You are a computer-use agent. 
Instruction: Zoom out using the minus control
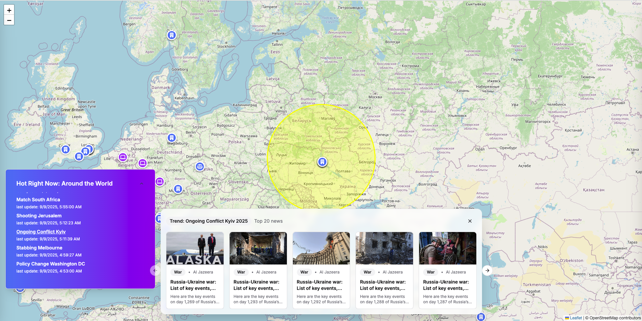click(x=9, y=20)
